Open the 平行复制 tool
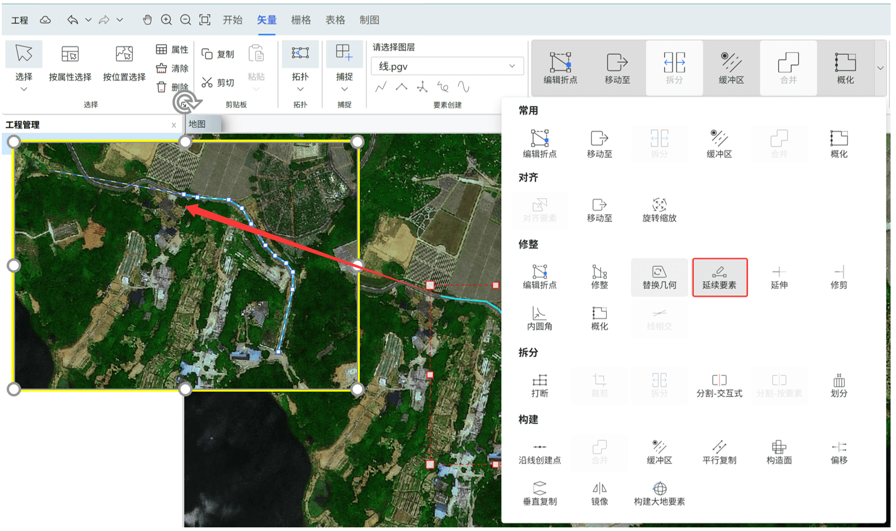Image resolution: width=896 pixels, height=531 pixels. (719, 453)
